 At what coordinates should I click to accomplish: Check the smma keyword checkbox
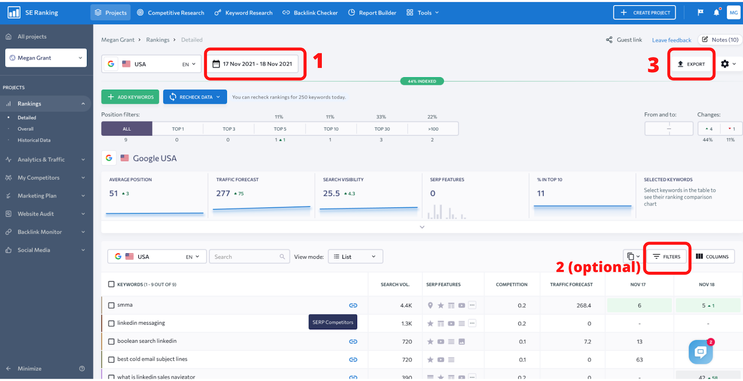(x=111, y=305)
